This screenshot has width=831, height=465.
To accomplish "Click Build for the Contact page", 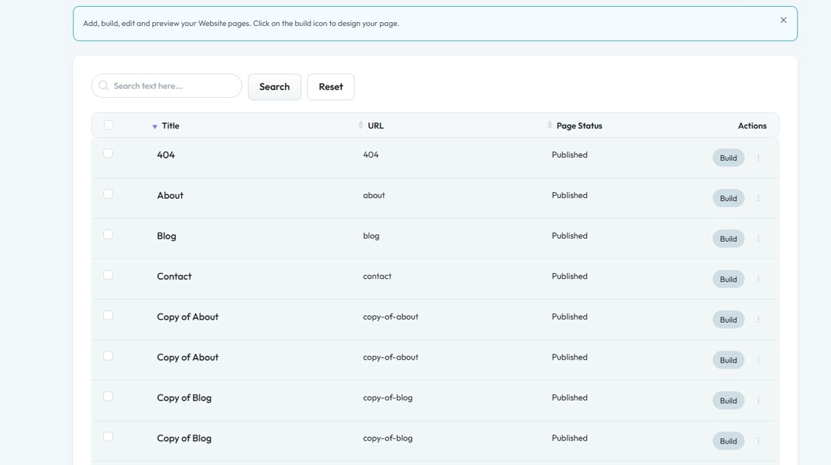I will click(728, 280).
